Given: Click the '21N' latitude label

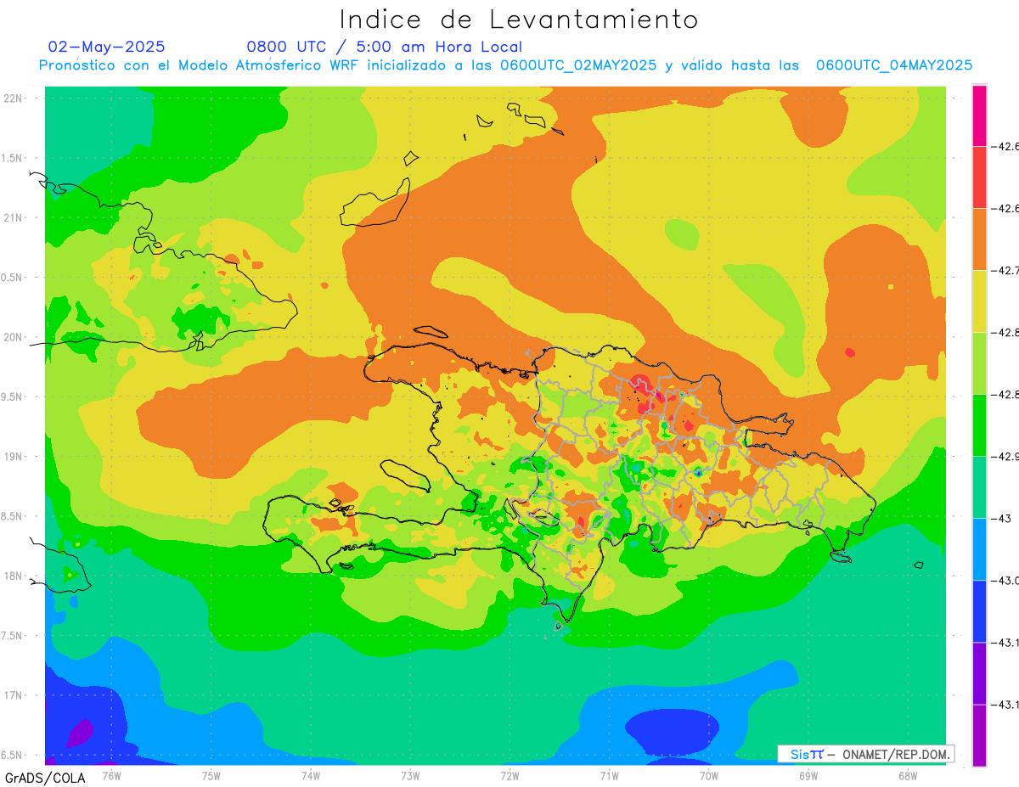Looking at the screenshot, I should [14, 217].
